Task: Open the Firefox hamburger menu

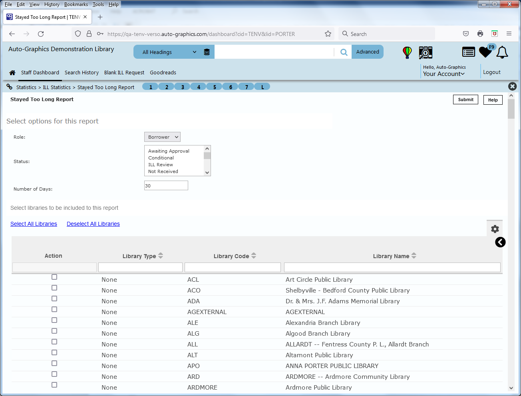Action: coord(509,34)
